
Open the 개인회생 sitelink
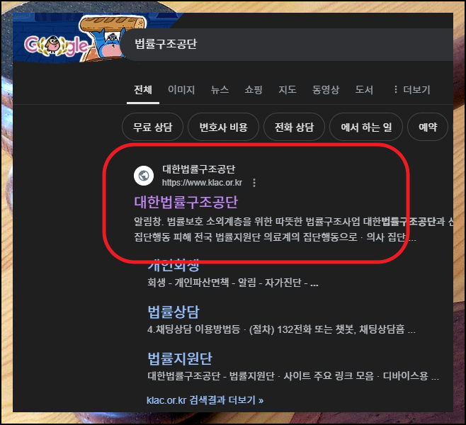[174, 265]
